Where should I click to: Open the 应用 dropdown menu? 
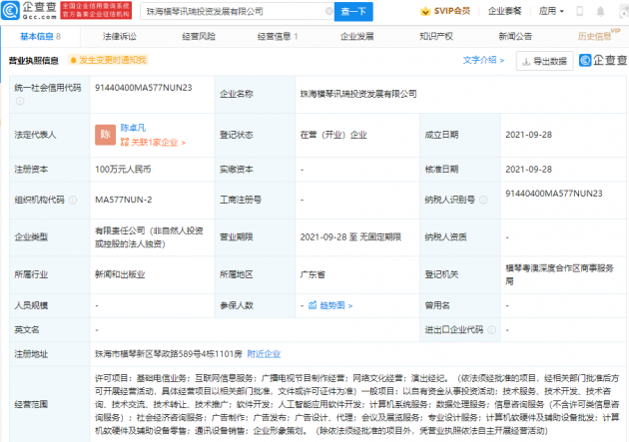tap(551, 11)
